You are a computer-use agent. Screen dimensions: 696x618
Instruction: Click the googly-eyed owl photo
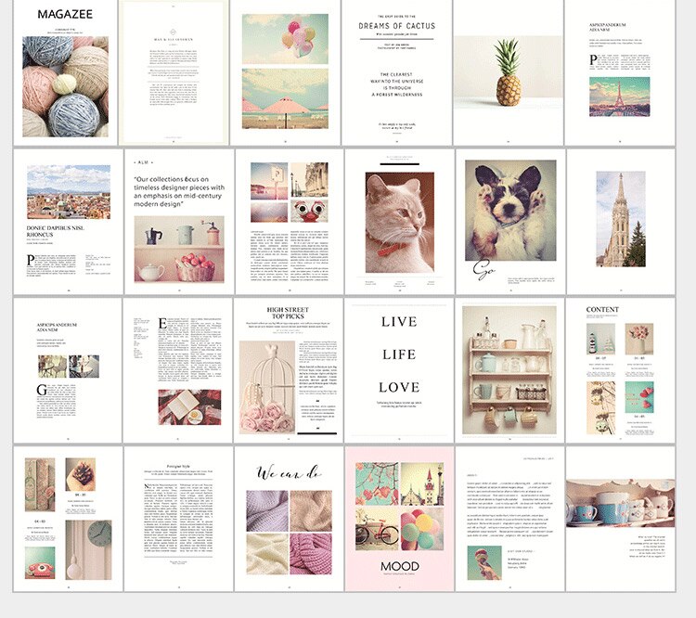click(x=309, y=211)
